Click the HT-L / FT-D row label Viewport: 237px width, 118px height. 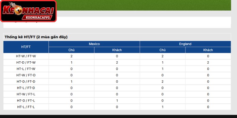26,88
